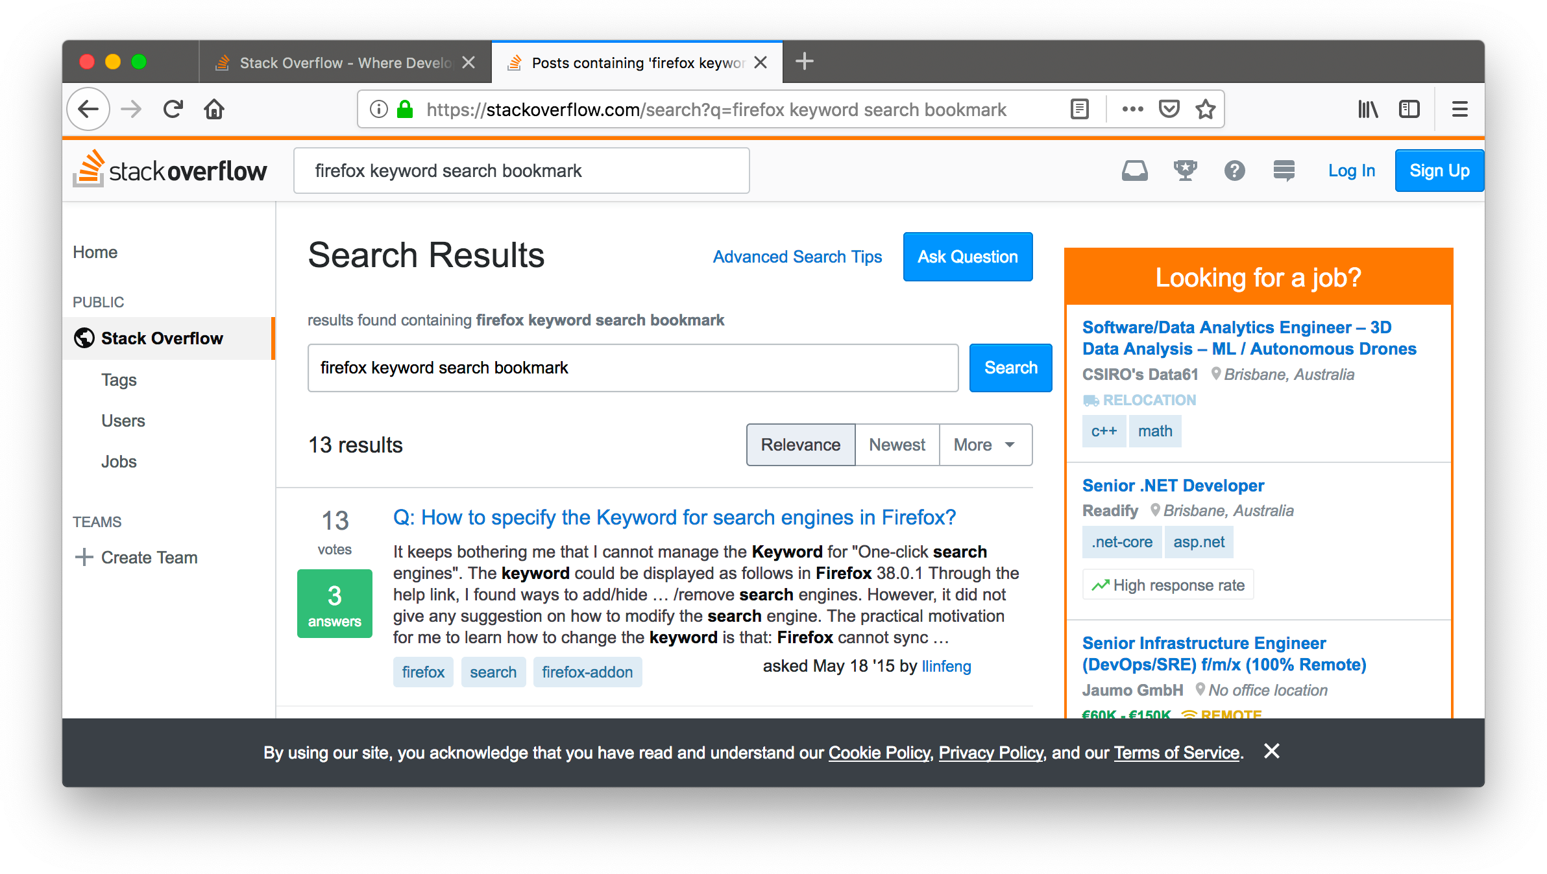Switch to 'Stack Overflow - Where Develo' tab
Screen dimensions: 1547x874
pyautogui.click(x=345, y=62)
